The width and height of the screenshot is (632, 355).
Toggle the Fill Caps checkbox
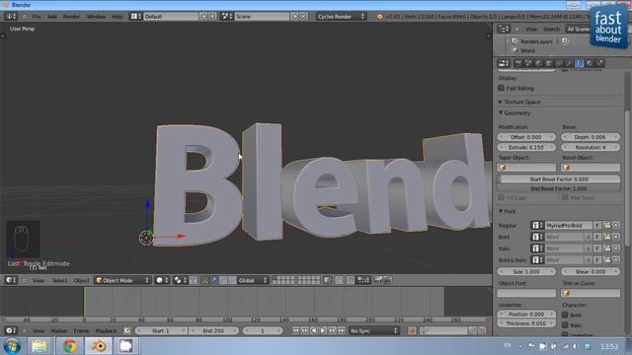[x=502, y=197]
